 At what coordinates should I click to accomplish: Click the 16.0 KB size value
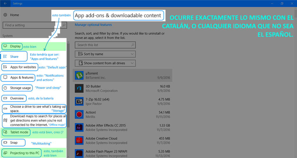165,86
